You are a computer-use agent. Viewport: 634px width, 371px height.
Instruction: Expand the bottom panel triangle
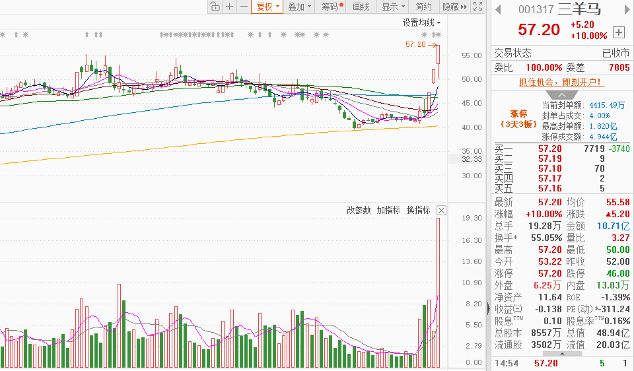pos(563,354)
